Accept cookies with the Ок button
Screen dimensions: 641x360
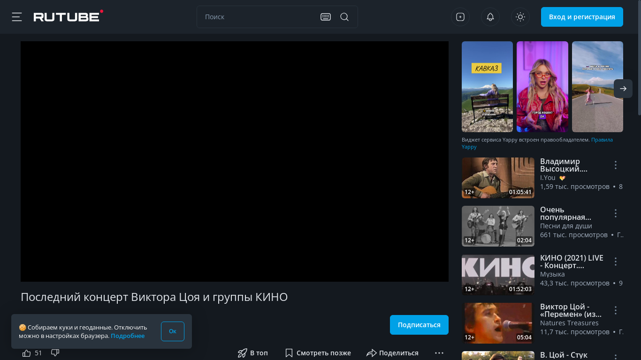173,331
